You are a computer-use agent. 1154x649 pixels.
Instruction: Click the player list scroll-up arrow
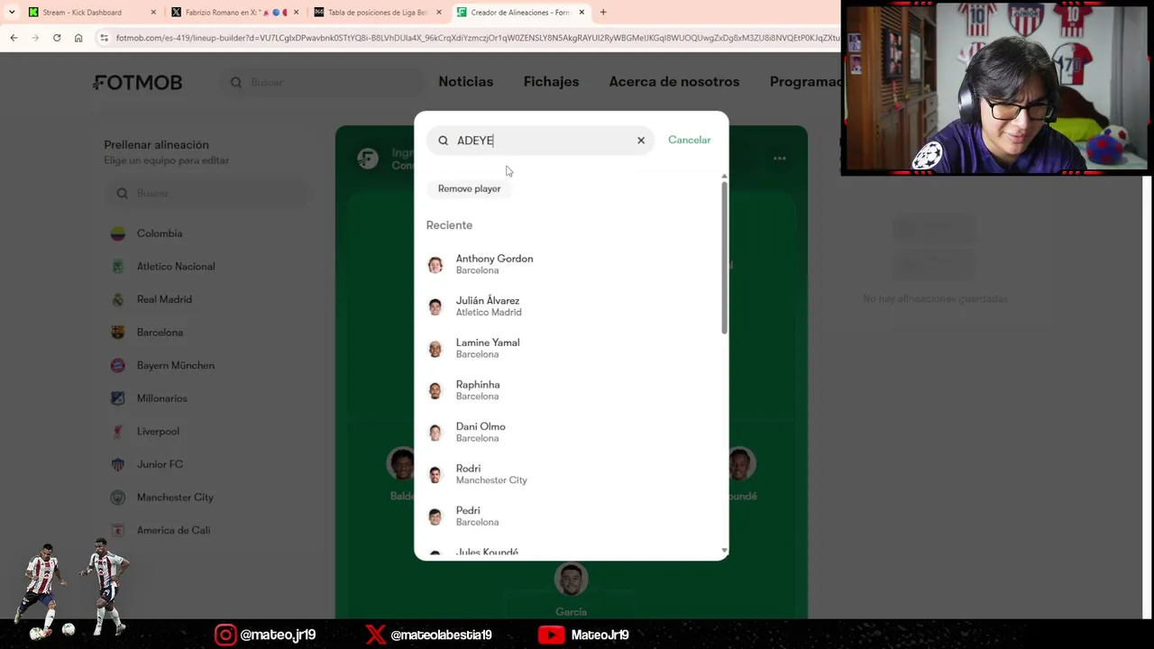pyautogui.click(x=724, y=176)
